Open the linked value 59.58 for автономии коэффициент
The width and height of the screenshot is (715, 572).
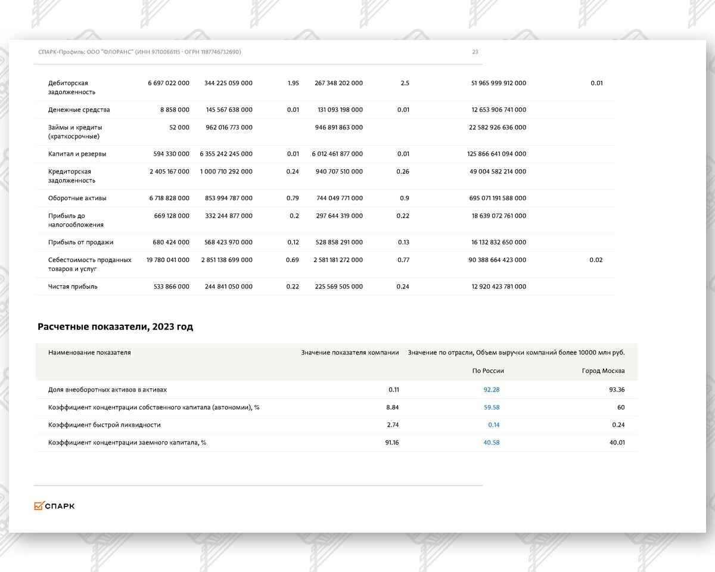(492, 407)
